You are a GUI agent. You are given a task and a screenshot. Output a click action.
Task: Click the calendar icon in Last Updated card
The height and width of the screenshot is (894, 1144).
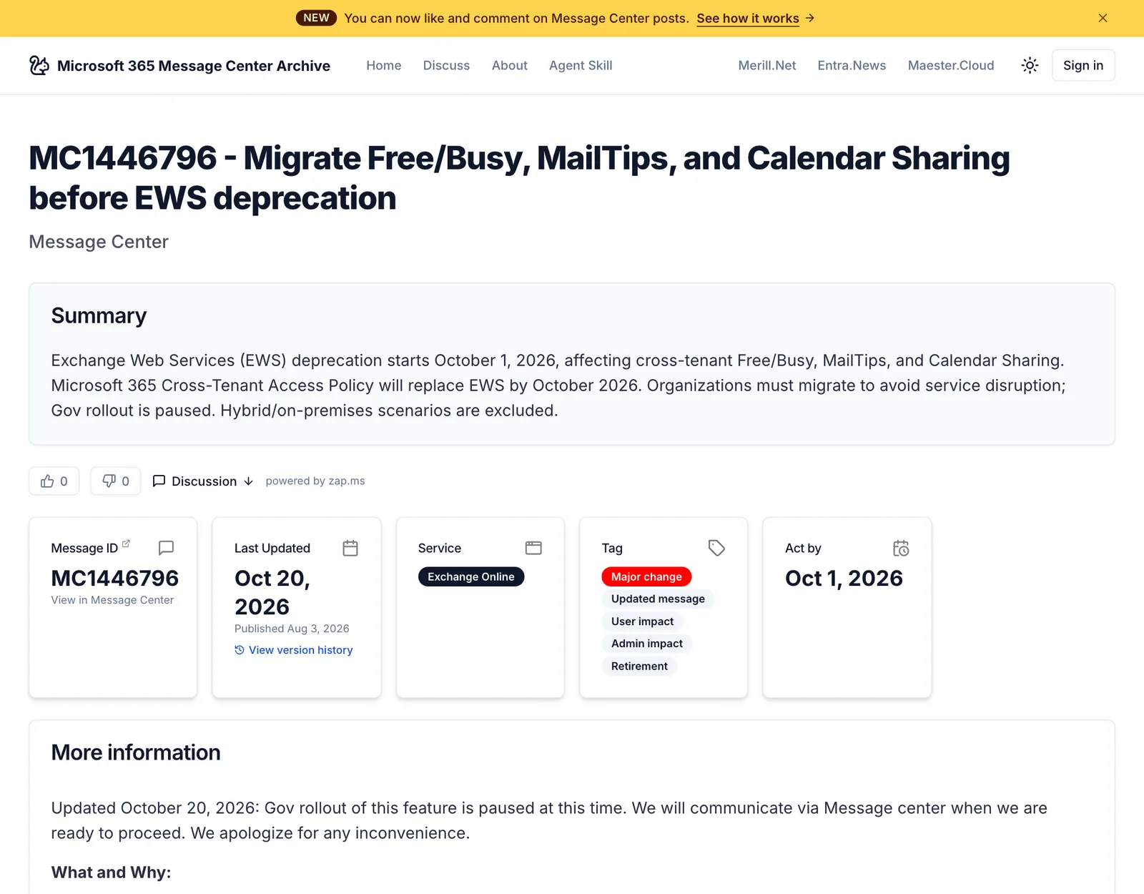pos(350,548)
